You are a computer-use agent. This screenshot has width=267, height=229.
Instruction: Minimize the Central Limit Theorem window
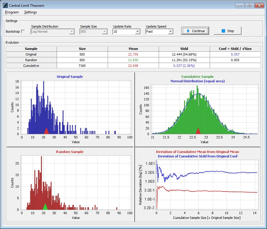[x=240, y=6]
